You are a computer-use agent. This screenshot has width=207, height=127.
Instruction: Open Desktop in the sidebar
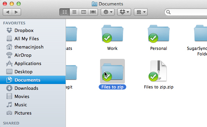click(33, 72)
